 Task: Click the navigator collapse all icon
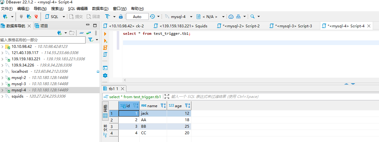tap(81, 33)
